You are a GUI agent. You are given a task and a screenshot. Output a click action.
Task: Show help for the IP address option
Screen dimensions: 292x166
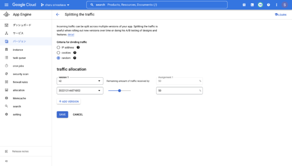click(78, 47)
